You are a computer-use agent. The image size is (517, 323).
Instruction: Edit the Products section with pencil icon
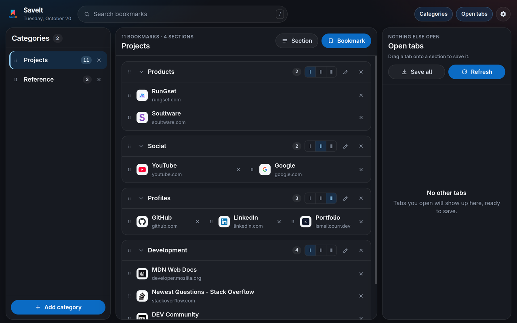tap(345, 72)
